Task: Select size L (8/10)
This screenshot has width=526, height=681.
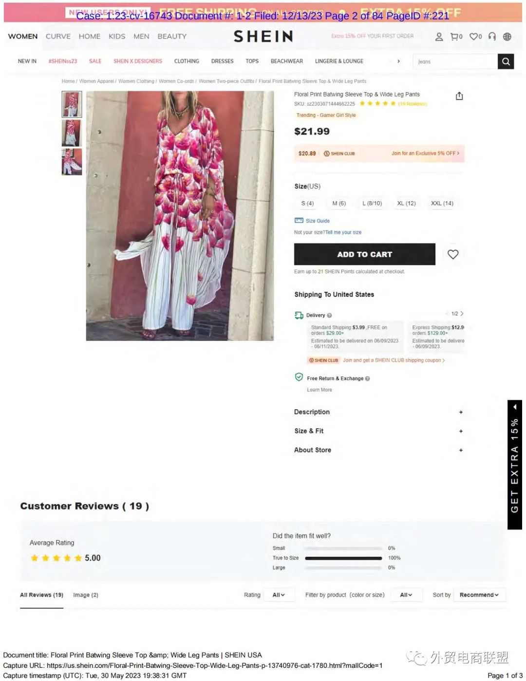Action: (372, 203)
